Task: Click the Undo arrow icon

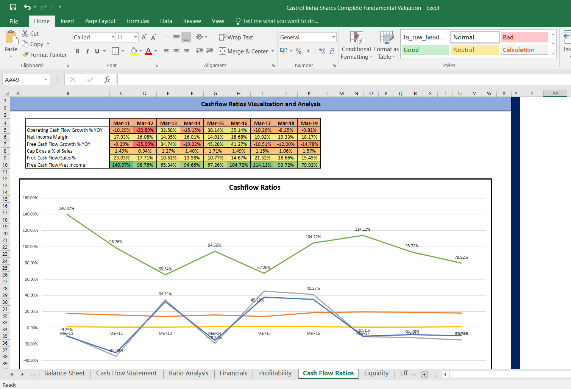Action: tap(27, 7)
